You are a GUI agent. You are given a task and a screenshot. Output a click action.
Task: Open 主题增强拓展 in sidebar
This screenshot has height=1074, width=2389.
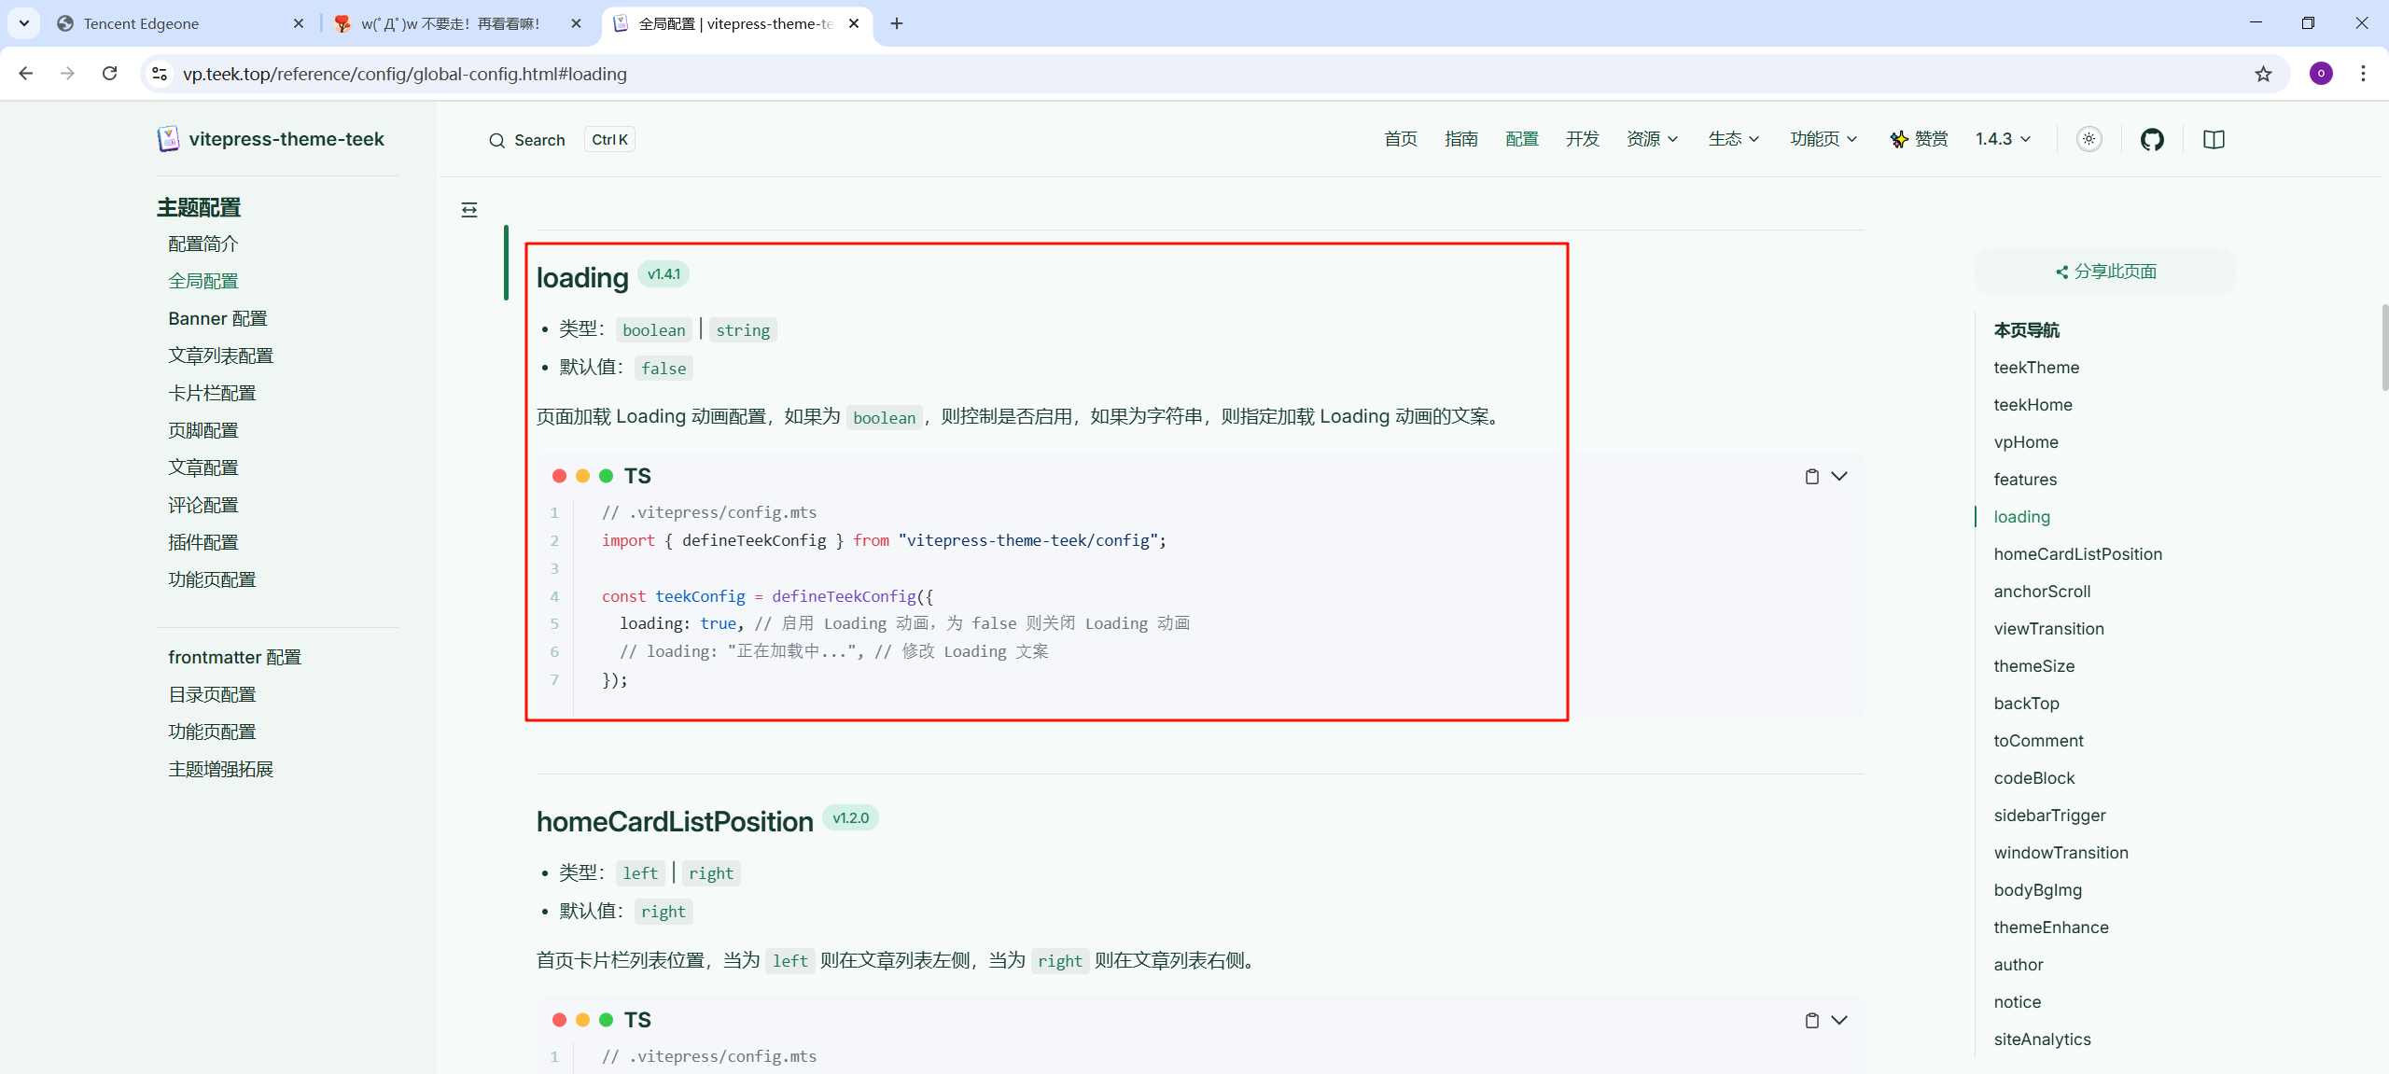[220, 769]
